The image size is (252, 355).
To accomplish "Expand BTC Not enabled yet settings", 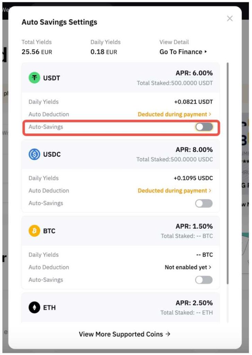I will [x=188, y=267].
